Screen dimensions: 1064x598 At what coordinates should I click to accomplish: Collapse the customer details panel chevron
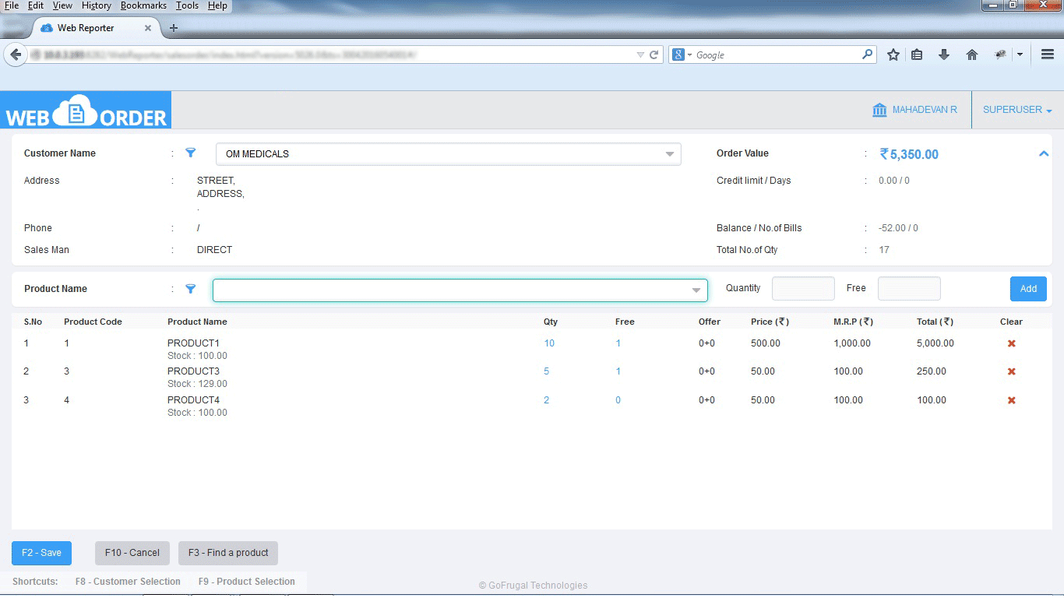1043,154
